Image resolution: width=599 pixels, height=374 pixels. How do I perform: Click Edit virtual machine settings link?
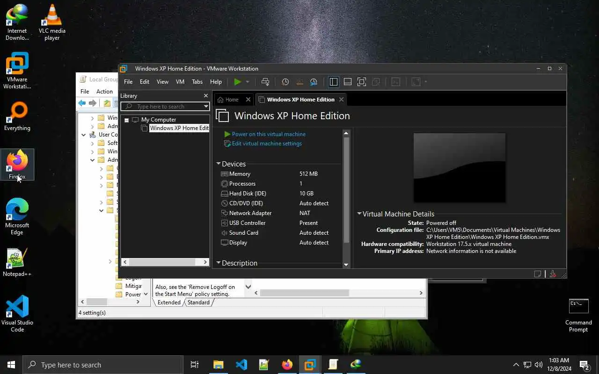[x=267, y=144]
